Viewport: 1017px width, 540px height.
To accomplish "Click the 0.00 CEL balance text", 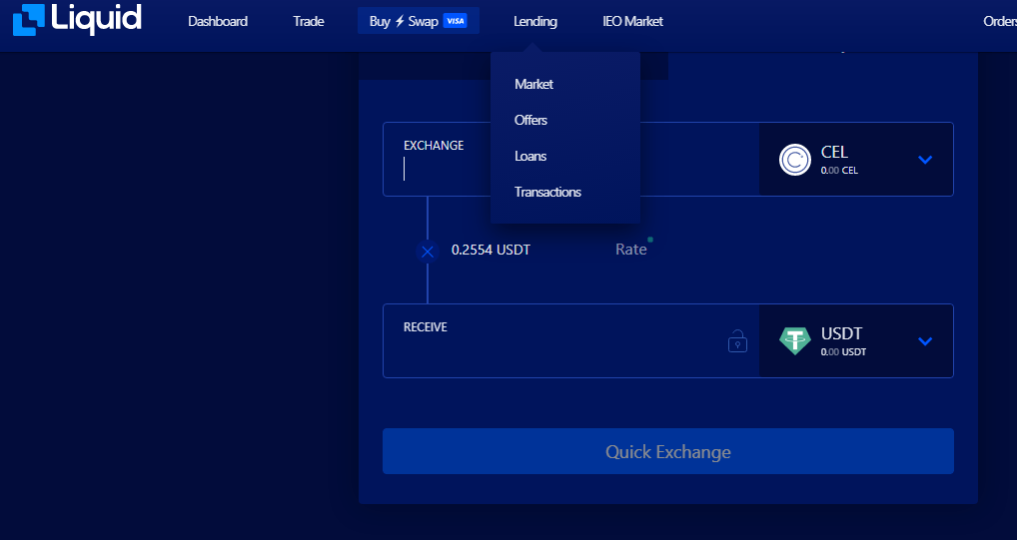I will tap(839, 171).
